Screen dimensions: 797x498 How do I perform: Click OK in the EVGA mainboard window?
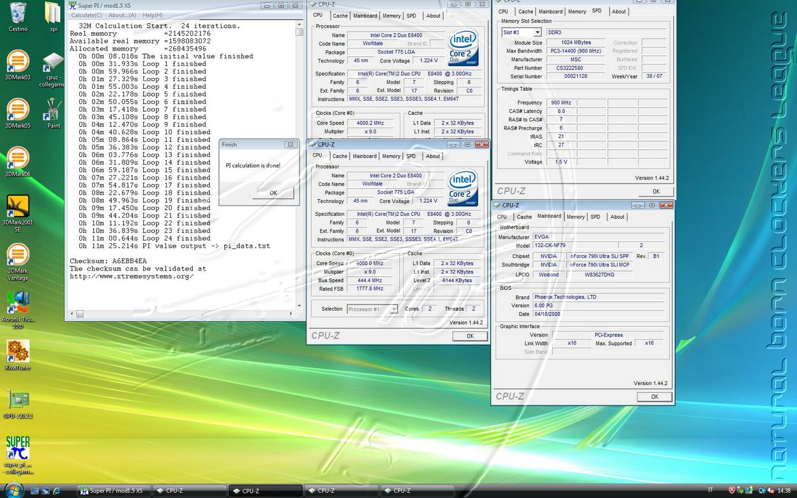654,397
